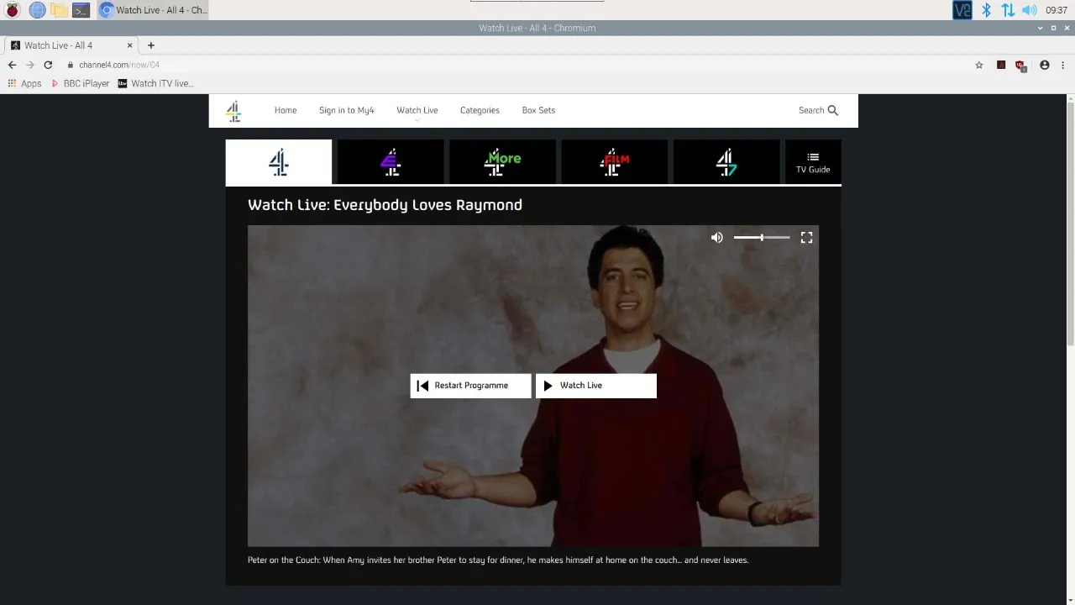Open the Film4 live channel
This screenshot has height=605, width=1075.
(x=614, y=161)
